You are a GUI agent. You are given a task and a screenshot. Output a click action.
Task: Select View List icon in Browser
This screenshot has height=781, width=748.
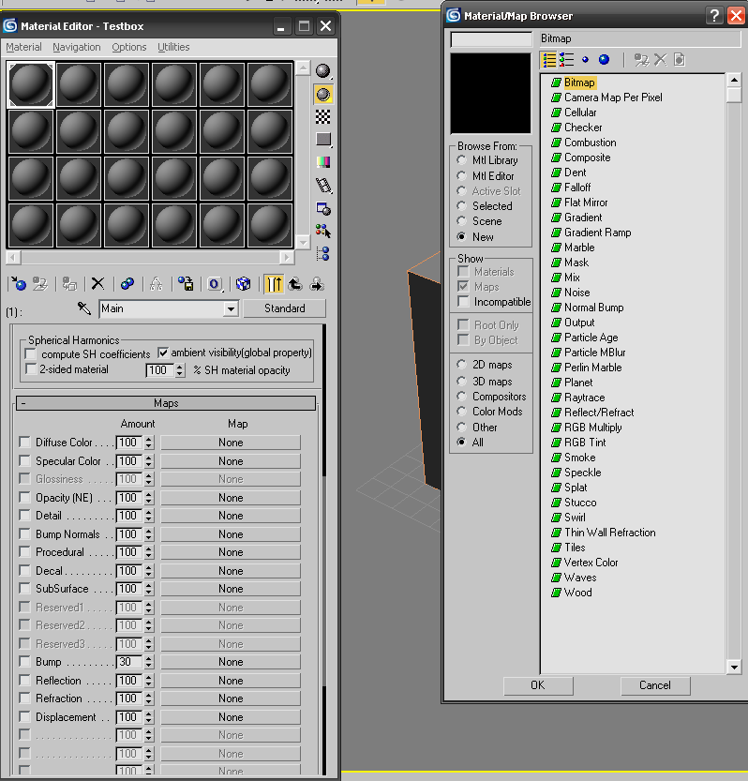(x=549, y=60)
